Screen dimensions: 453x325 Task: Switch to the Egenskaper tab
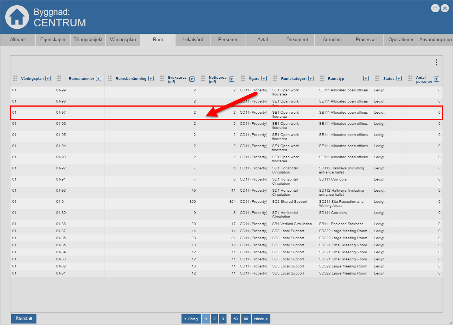click(x=53, y=40)
